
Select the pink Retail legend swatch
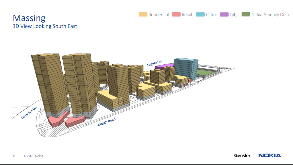coord(176,15)
